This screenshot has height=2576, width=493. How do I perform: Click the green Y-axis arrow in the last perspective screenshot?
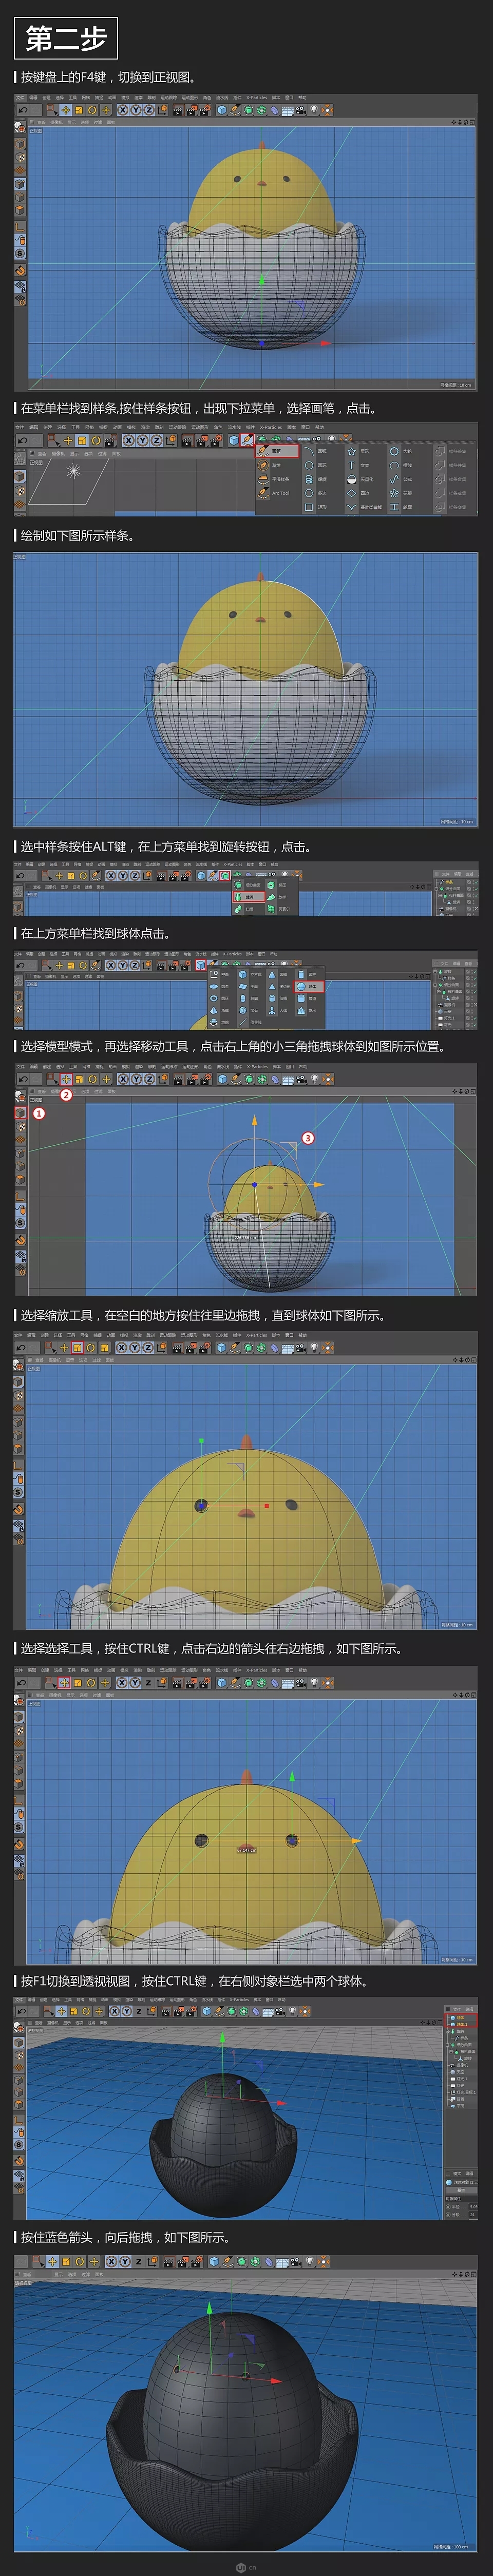point(210,2307)
